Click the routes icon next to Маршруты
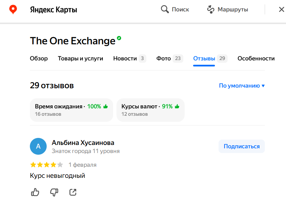286x201 pixels. pyautogui.click(x=211, y=9)
